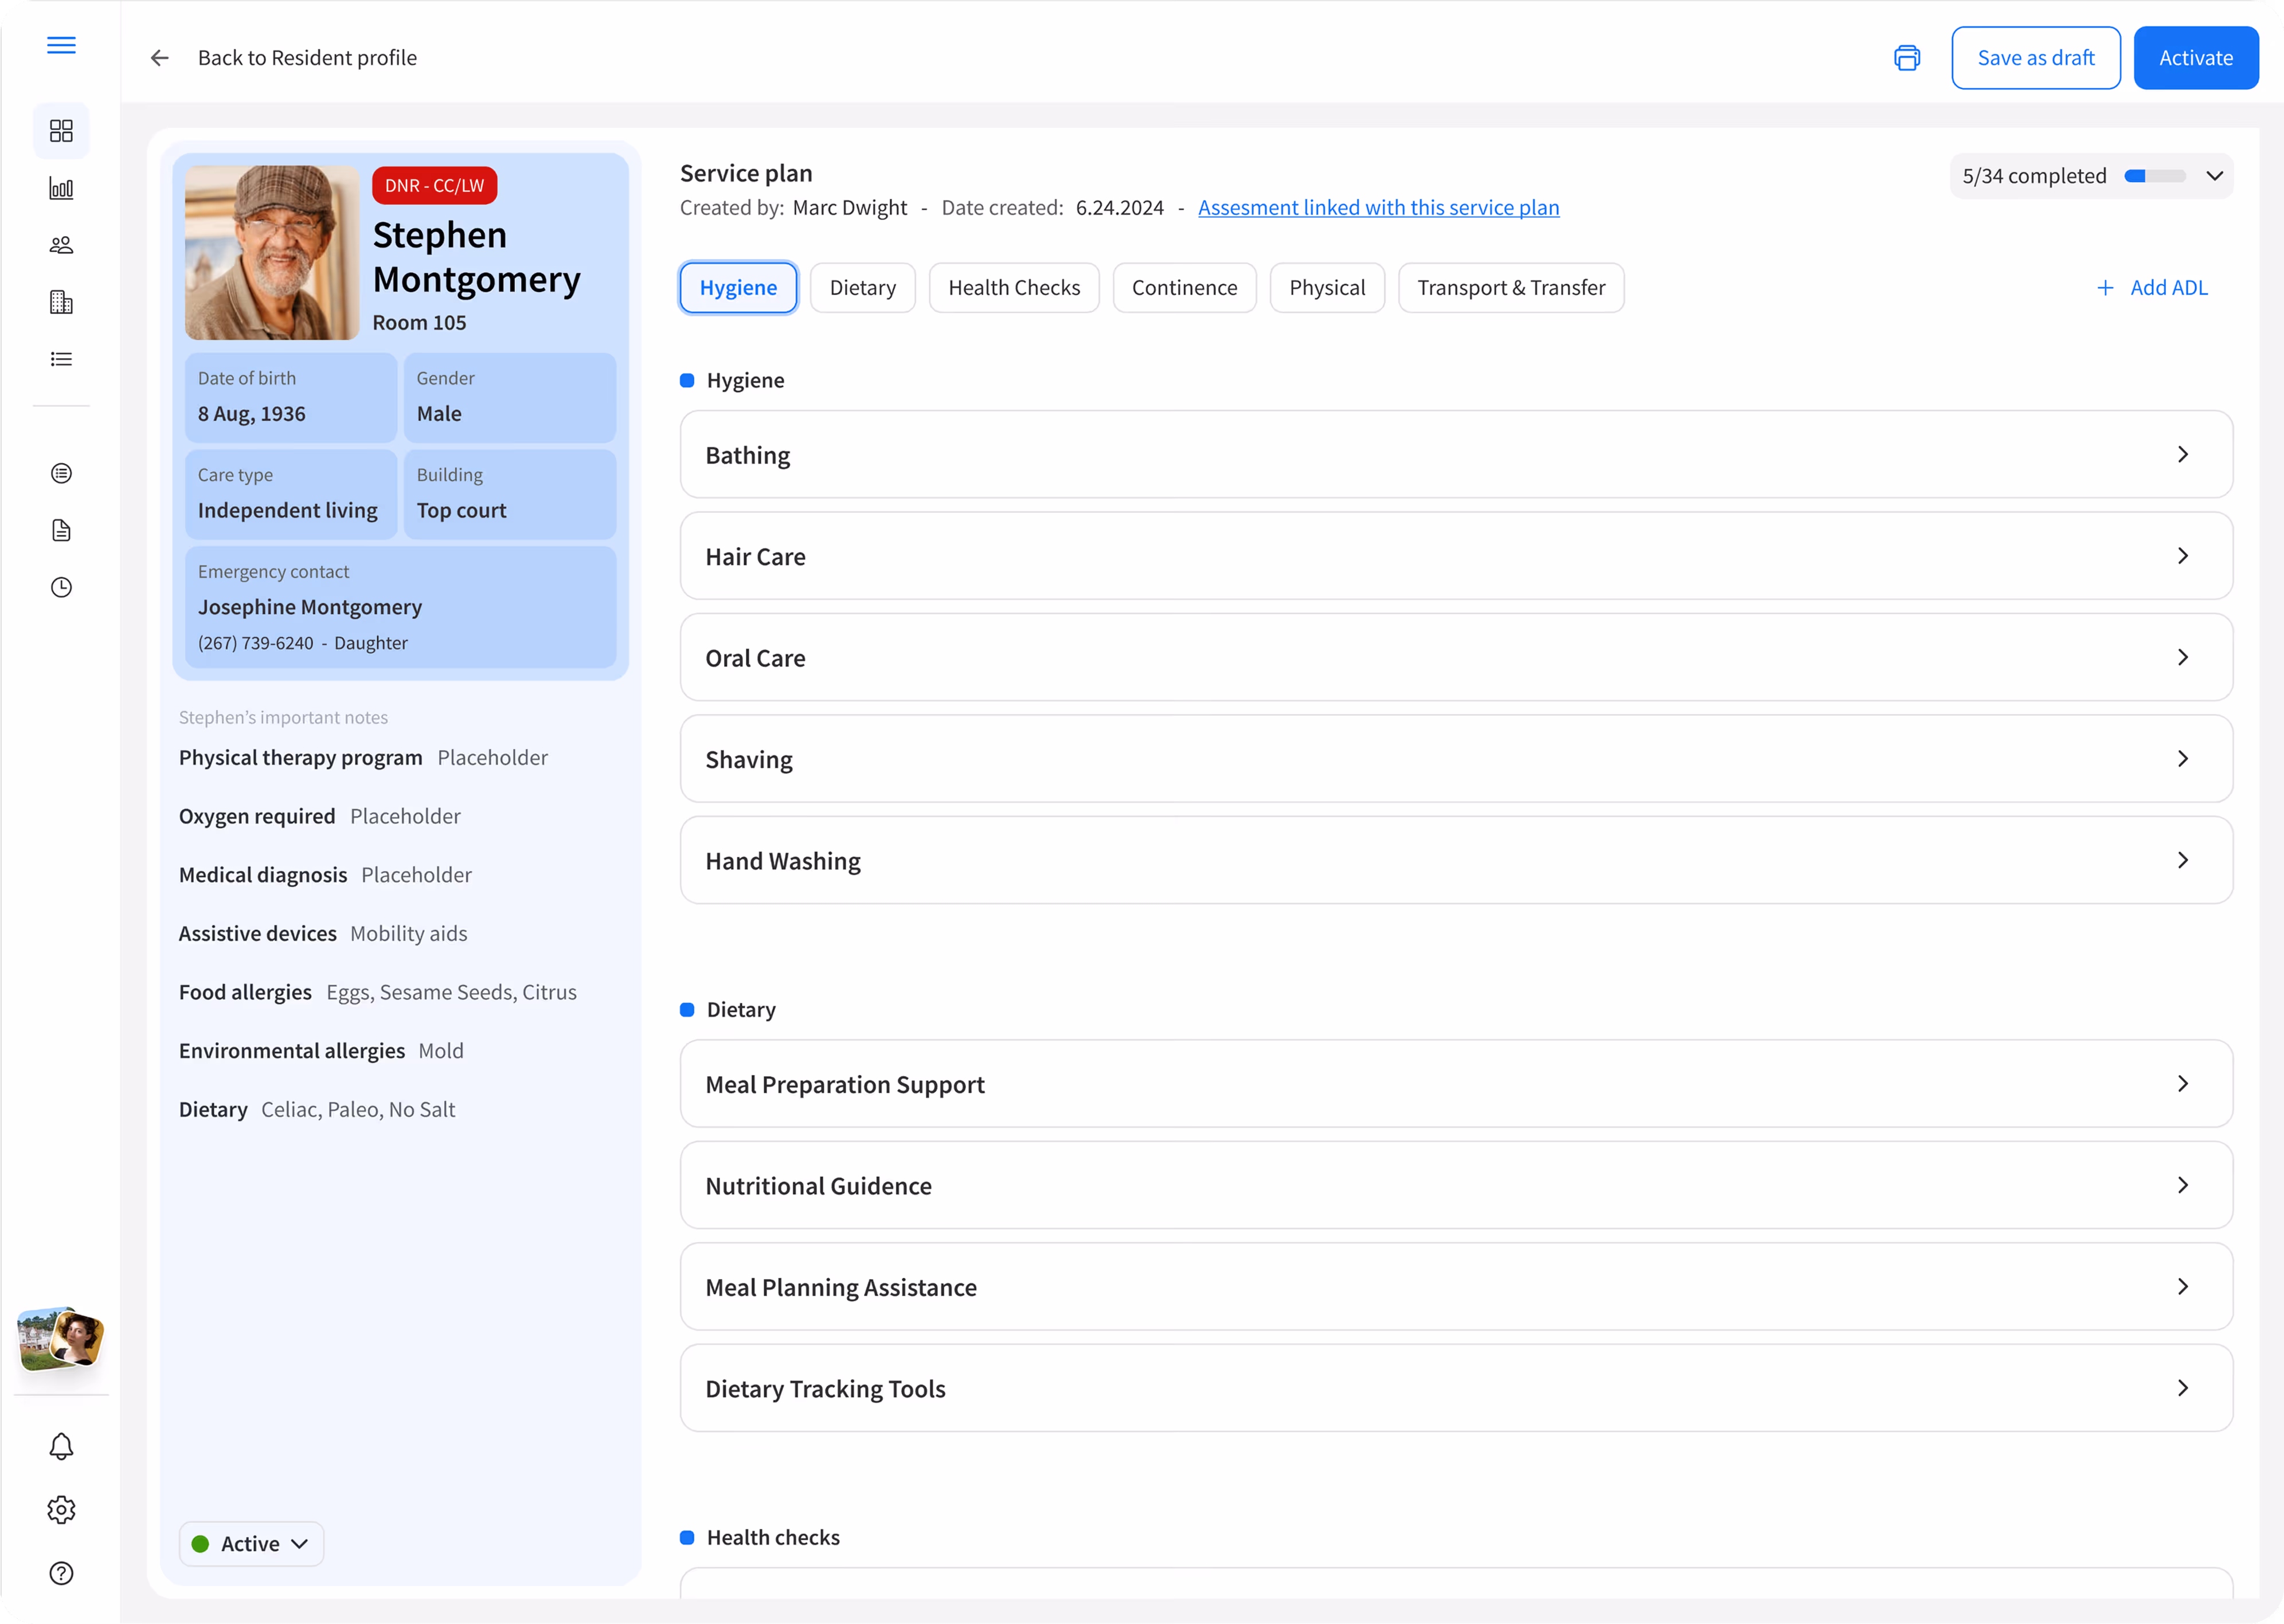Image resolution: width=2284 pixels, height=1624 pixels.
Task: Switch to the Physical tab
Action: pos(1327,288)
